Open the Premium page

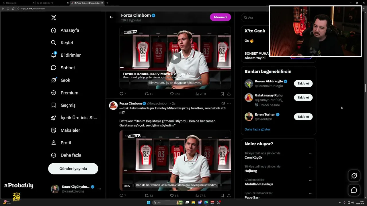(x=65, y=93)
